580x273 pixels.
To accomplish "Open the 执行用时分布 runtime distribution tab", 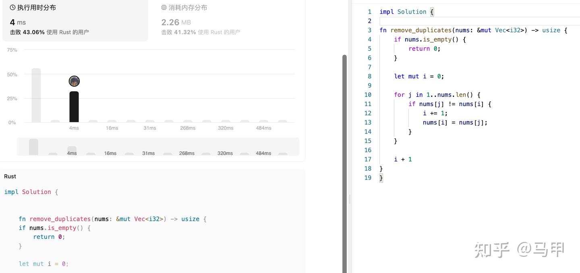I will [33, 8].
